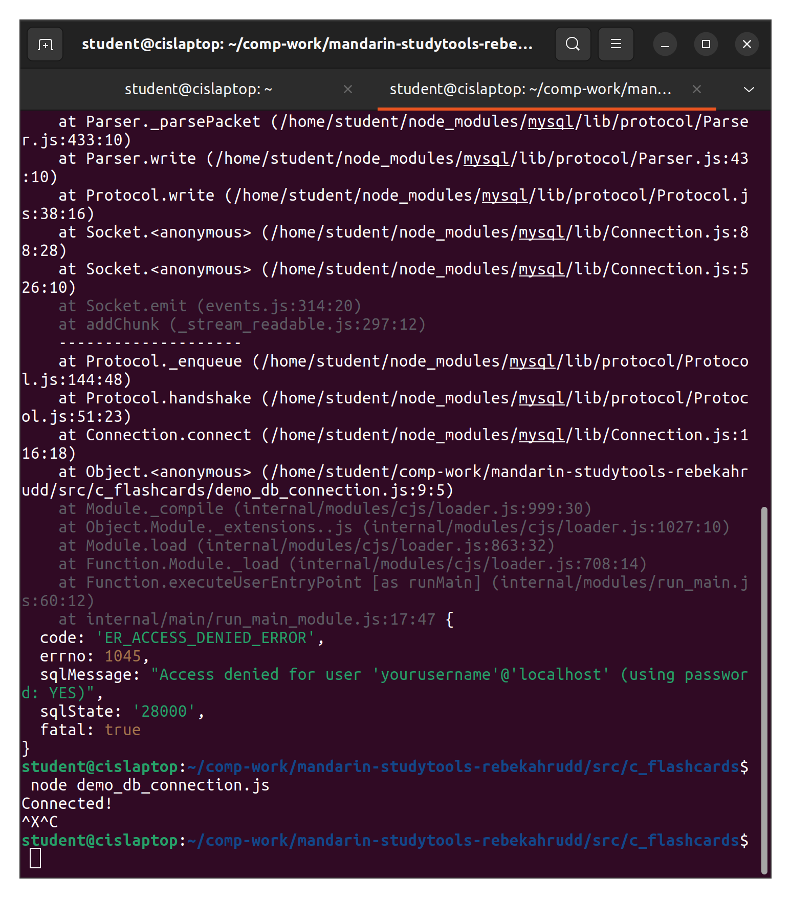Click the 'at Socket.emit (events.js:314:20)' line
791x898 pixels.
[x=210, y=306]
